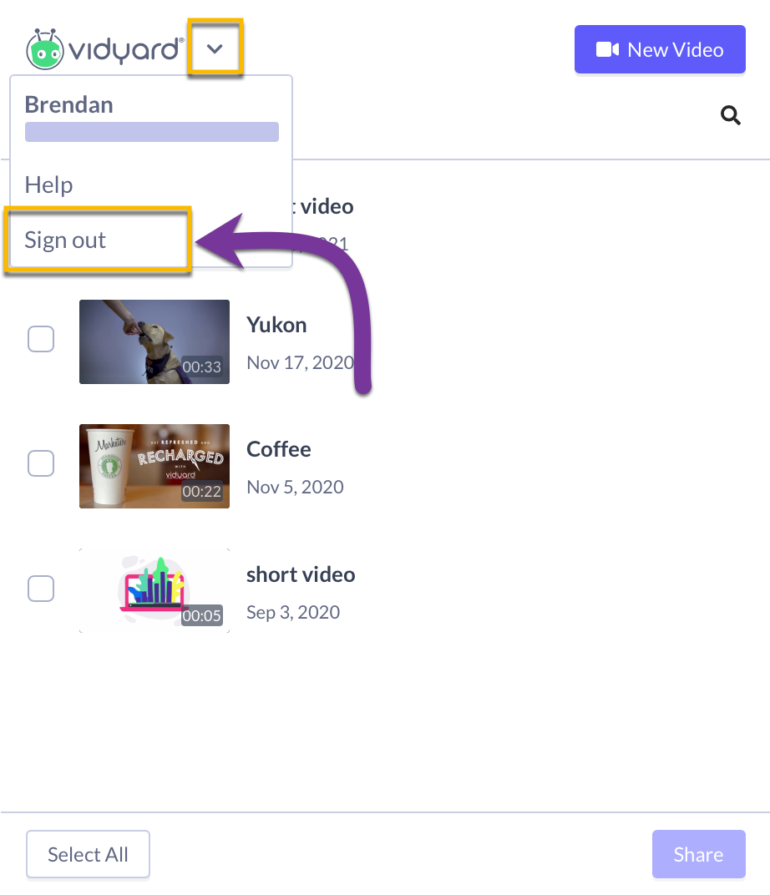Click the Share button
This screenshot has width=770, height=895.
(699, 854)
